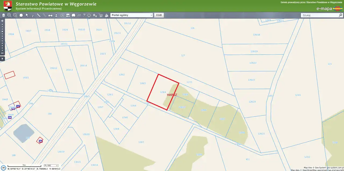This screenshot has width=344, height=171.
Task: Select the zoom out magnifier tool
Action: pos(15,15)
